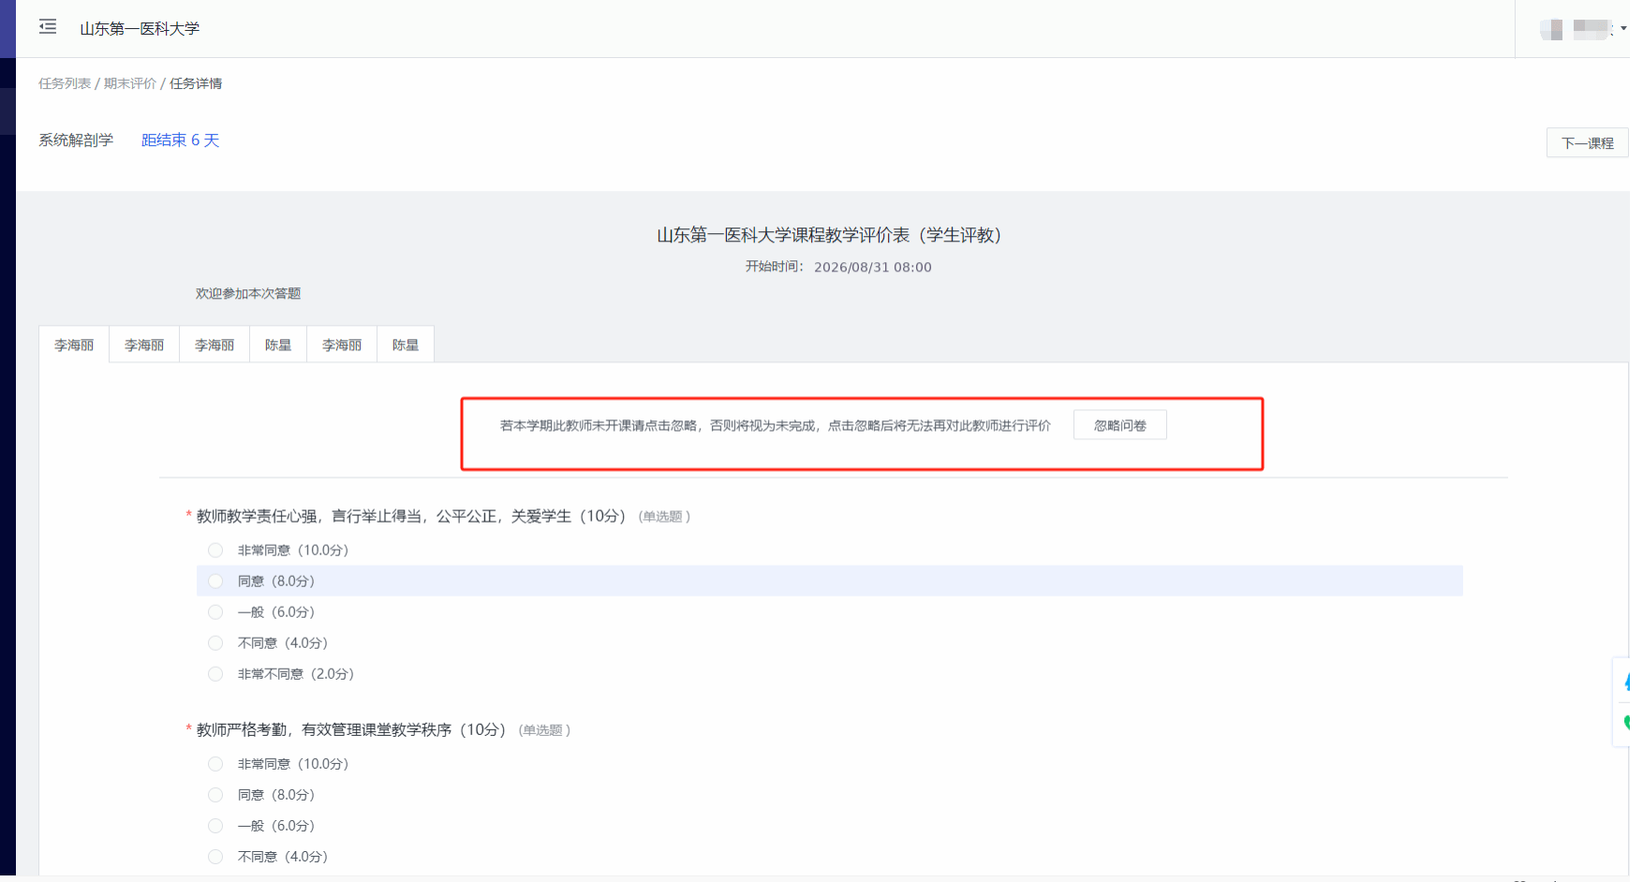Open the second 李海丽 teacher tab
This screenshot has width=1643, height=882.
click(x=144, y=345)
